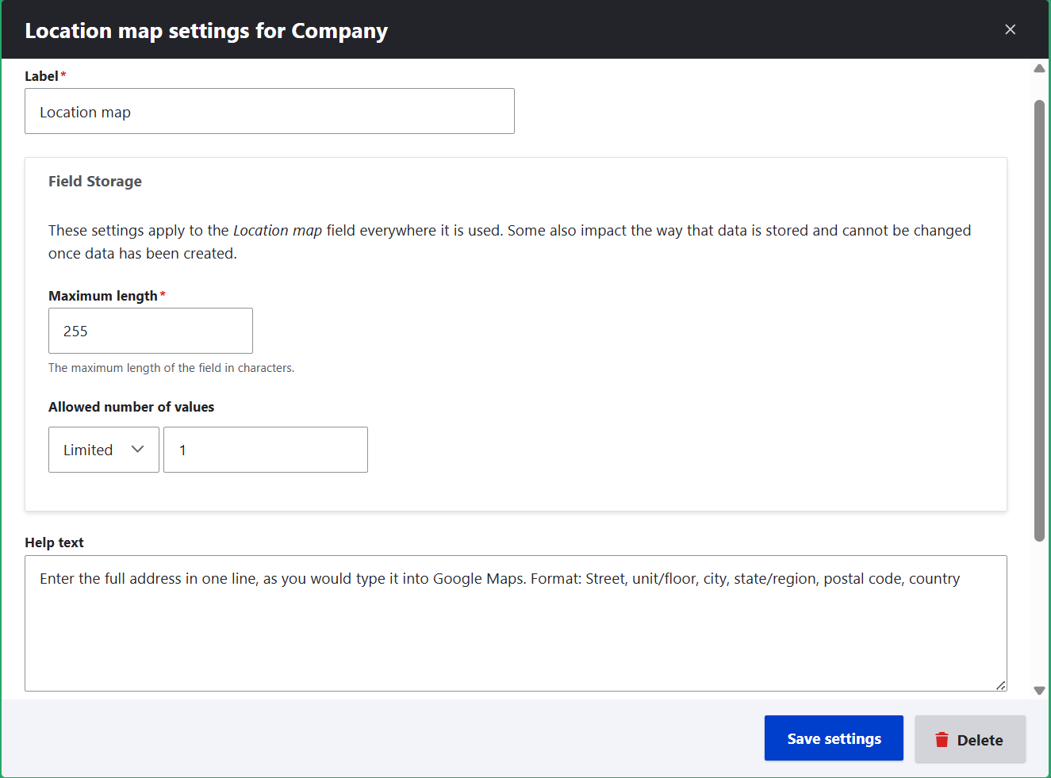Click the scrollbar down arrow

tap(1039, 691)
